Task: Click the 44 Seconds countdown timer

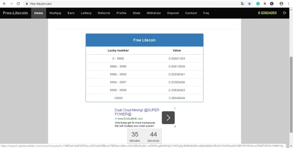Action: 153,136
